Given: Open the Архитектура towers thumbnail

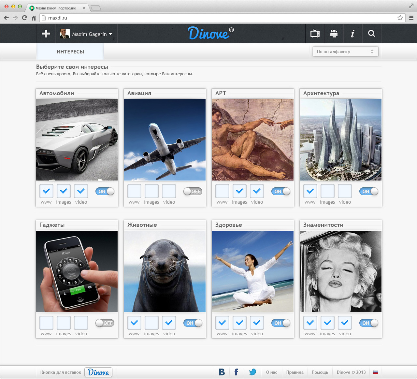Looking at the screenshot, I should [x=341, y=140].
